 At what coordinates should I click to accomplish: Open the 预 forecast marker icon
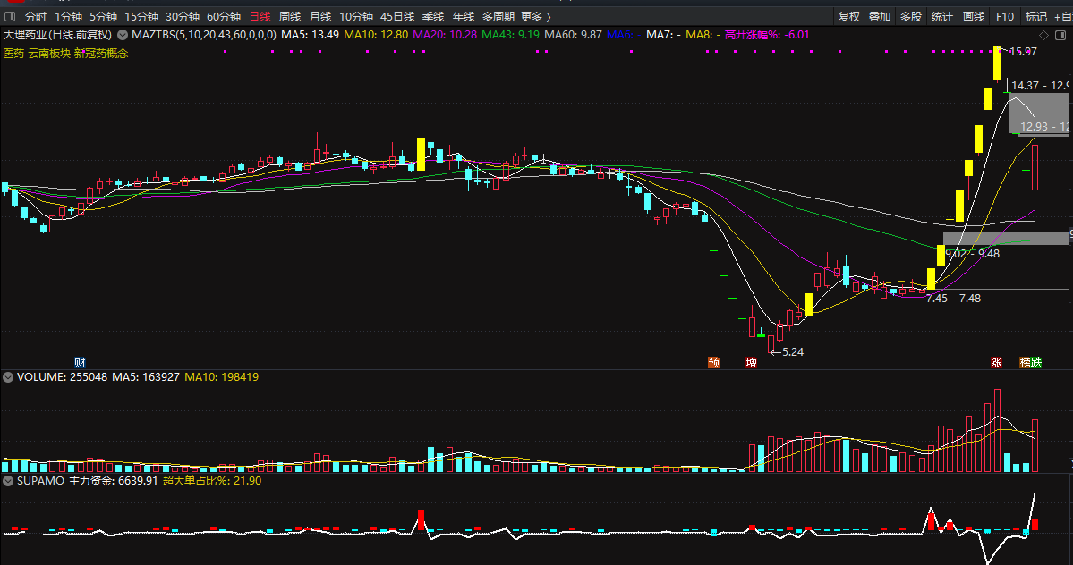pyautogui.click(x=713, y=362)
